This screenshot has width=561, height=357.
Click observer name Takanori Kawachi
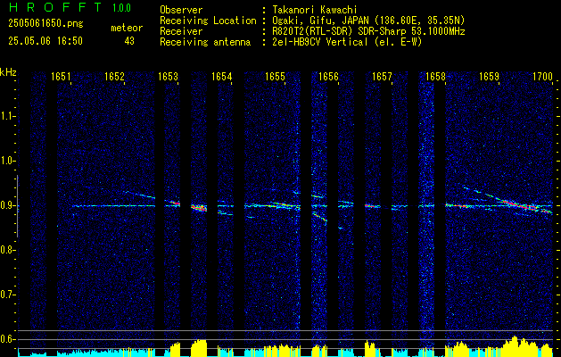click(315, 10)
